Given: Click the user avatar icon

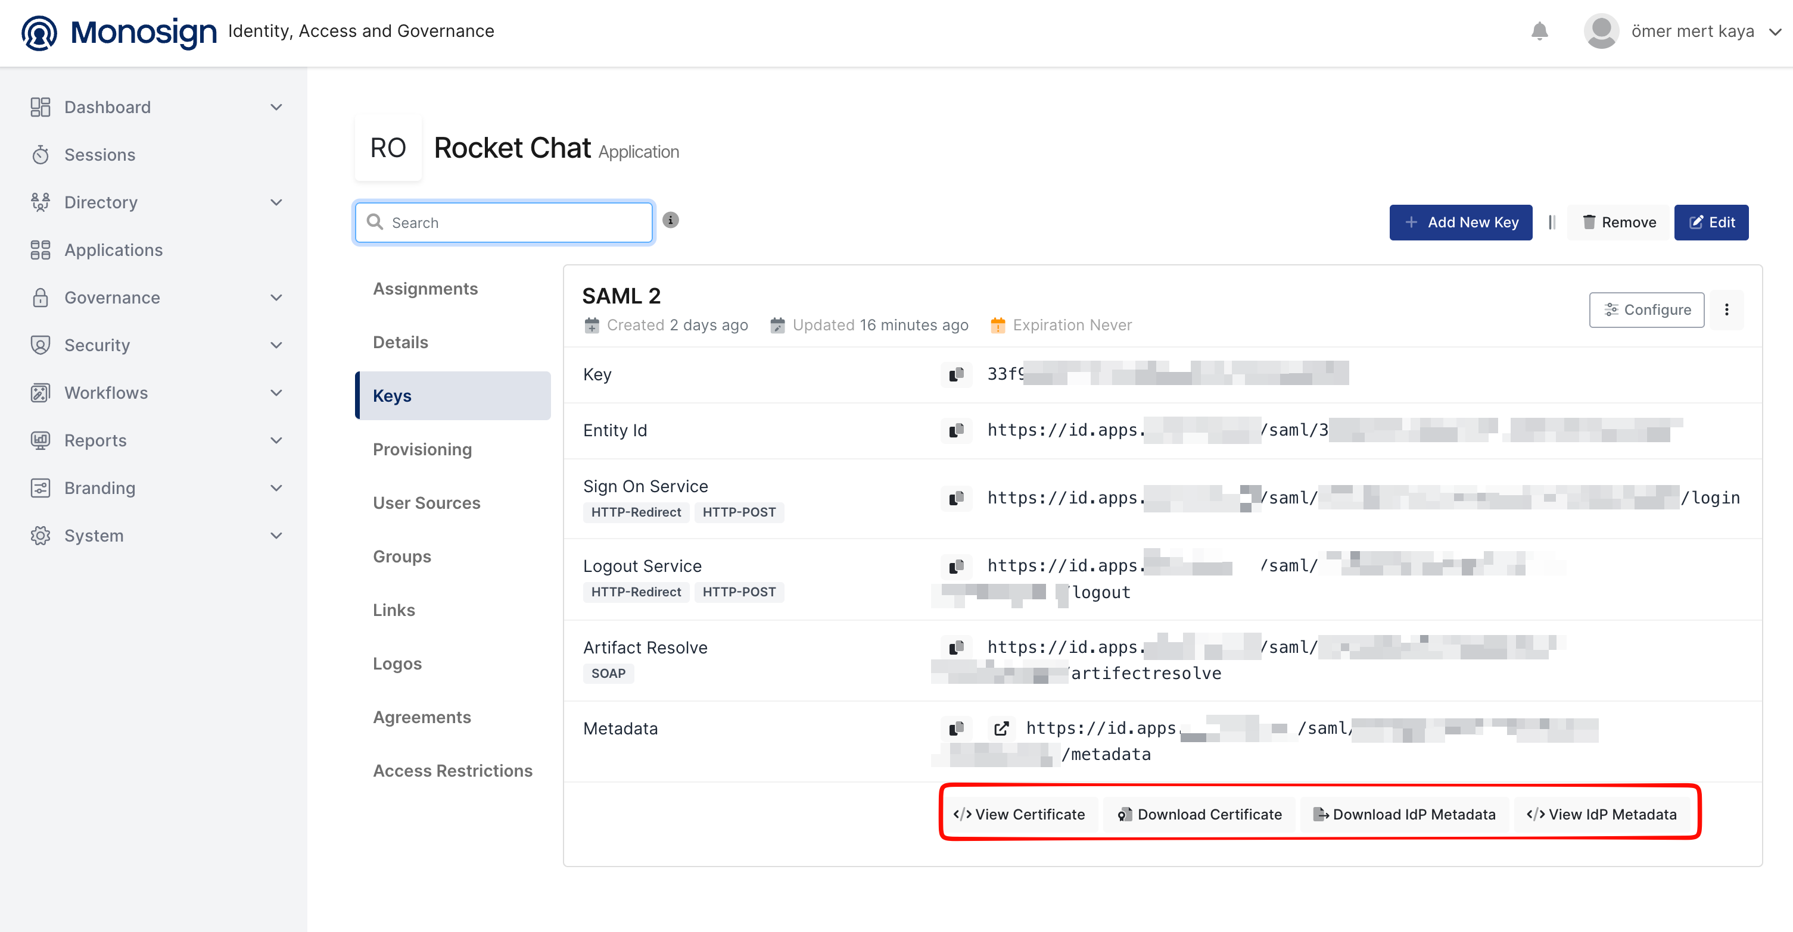Looking at the screenshot, I should coord(1601,32).
